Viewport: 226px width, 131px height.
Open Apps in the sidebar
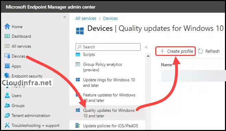(16, 66)
